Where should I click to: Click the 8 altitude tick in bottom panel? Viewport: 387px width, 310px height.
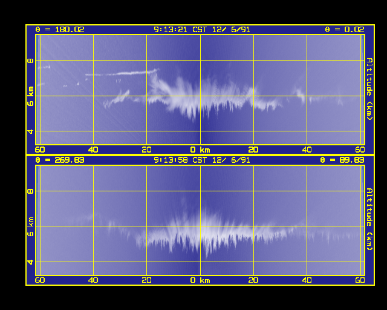[x=30, y=191]
